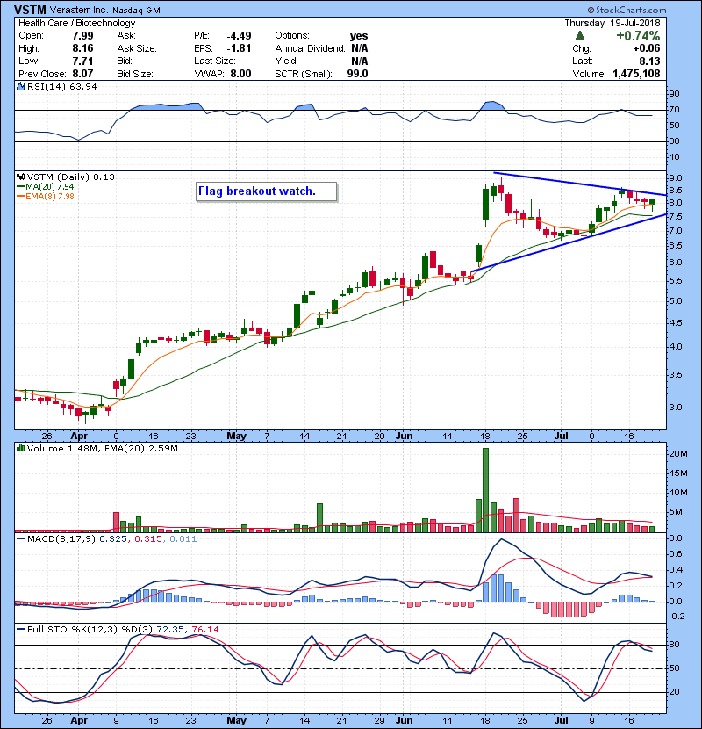Click the tallest green volume bar
This screenshot has height=729, width=702.
(485, 490)
